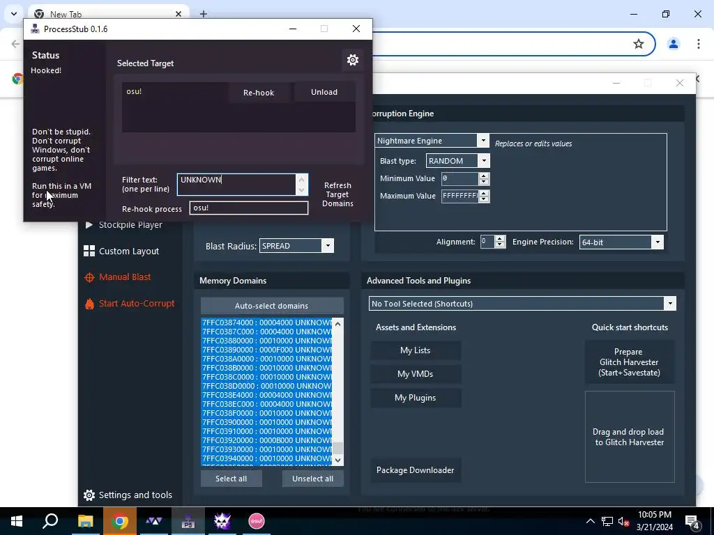This screenshot has width=714, height=535.
Task: Select Manual Blast option
Action: [x=125, y=277]
